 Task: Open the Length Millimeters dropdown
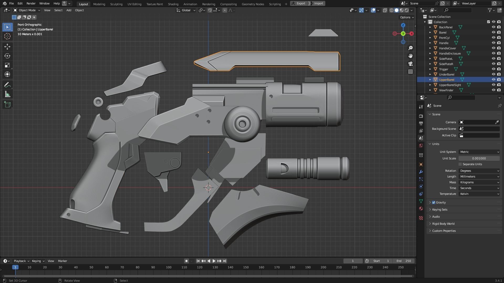click(479, 177)
